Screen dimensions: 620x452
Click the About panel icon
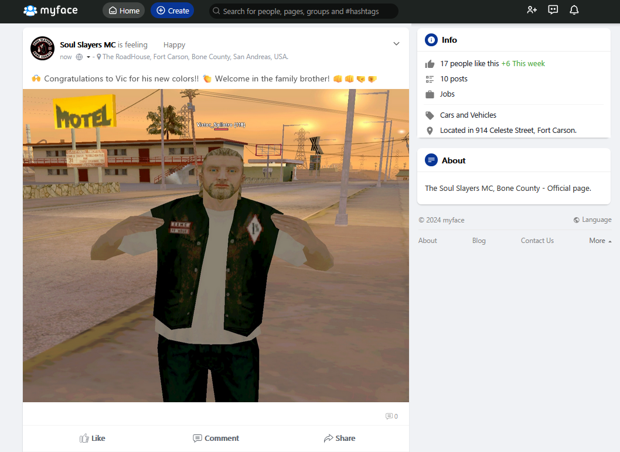[431, 160]
